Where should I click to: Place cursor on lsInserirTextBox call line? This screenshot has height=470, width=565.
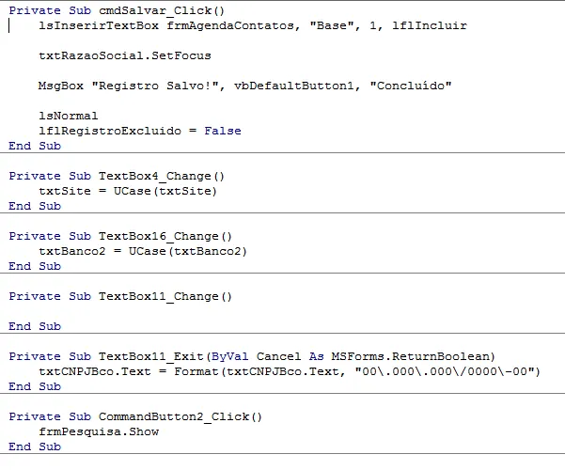253,25
